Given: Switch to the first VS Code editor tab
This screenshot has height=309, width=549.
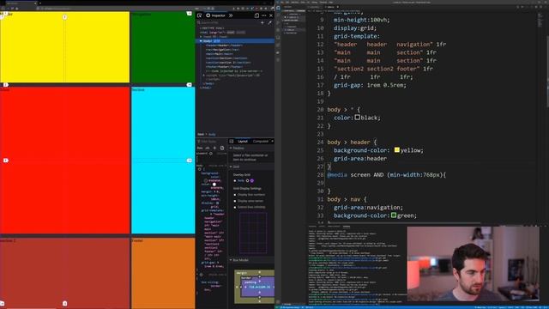Looking at the screenshot, I should pyautogui.click(x=315, y=7).
